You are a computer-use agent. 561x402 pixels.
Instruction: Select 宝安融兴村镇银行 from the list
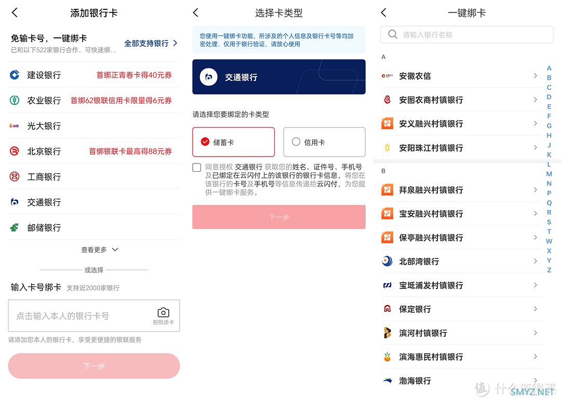click(461, 214)
